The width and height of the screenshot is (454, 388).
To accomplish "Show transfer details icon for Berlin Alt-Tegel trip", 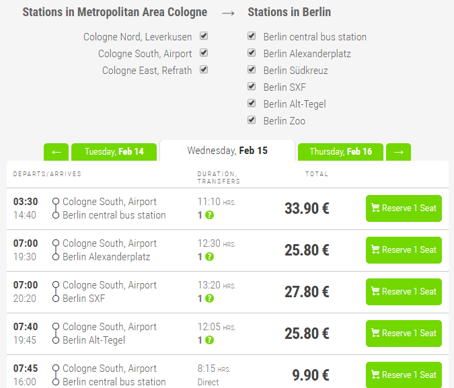I will (209, 340).
